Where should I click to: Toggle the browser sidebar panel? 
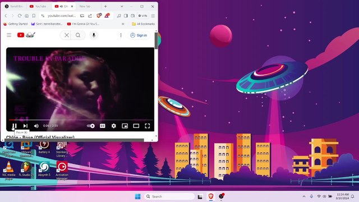[x=126, y=16]
